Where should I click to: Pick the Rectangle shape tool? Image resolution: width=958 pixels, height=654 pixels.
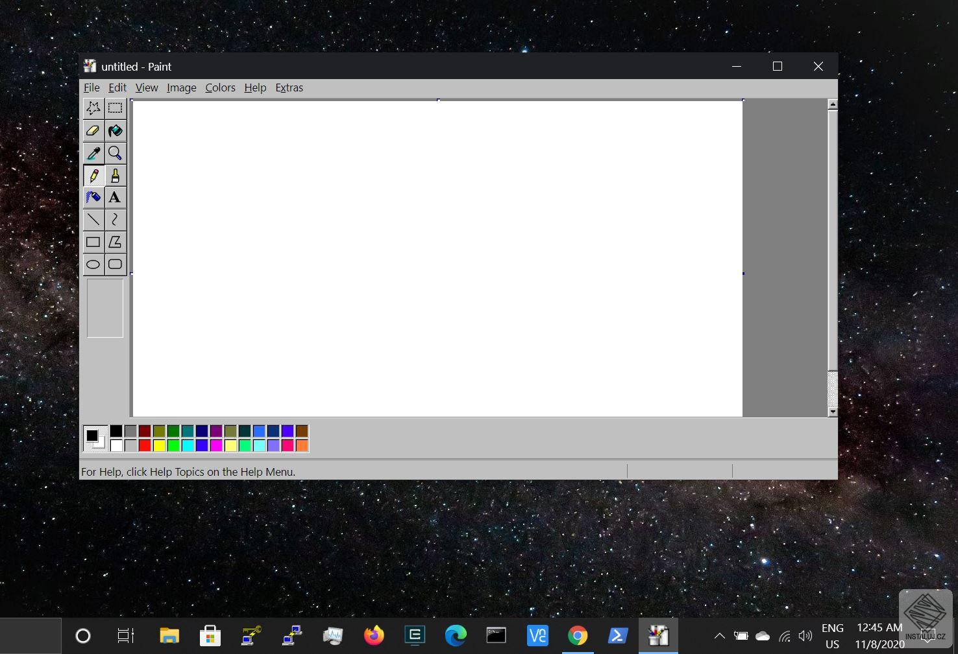click(93, 242)
